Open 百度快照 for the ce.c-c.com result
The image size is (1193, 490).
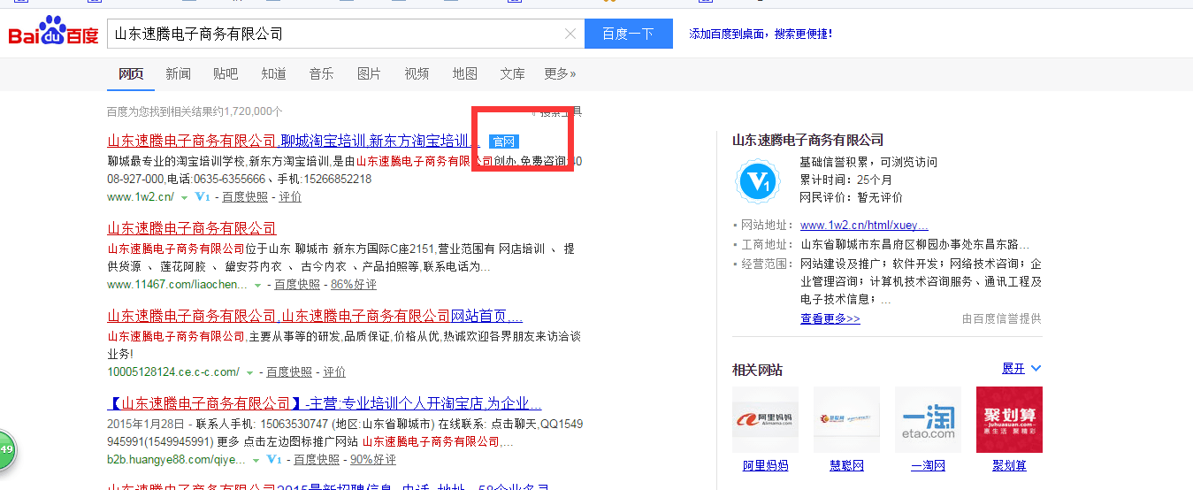[289, 372]
